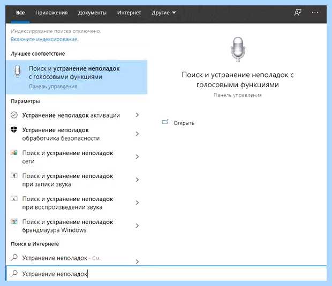The height and width of the screenshot is (286, 332).
Task: Click the network troubleshooting icon
Action: (14, 152)
